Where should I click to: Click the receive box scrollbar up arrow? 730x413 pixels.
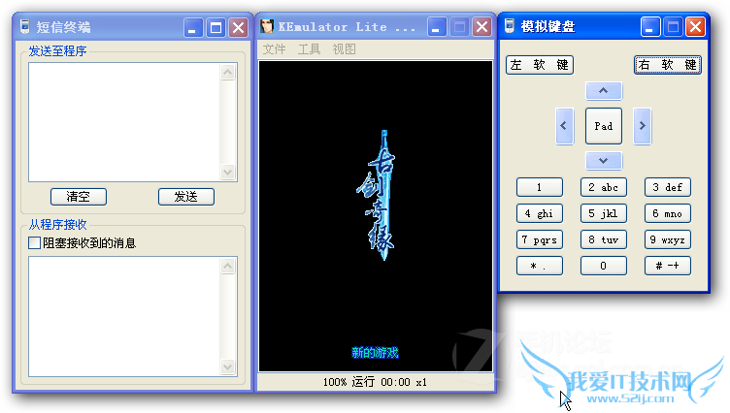(228, 266)
